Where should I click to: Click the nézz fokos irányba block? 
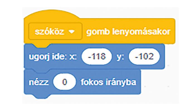[82, 82]
